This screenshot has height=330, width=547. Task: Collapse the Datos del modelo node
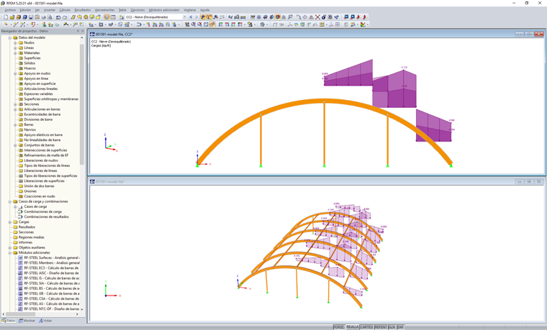point(10,37)
